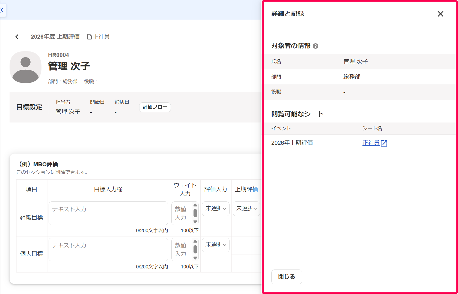Click the 組織目標 row label

pos(31,218)
